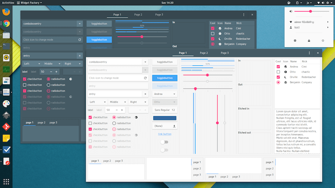
Task: Open the Files manager dock icon
Action: pyautogui.click(x=6, y=35)
